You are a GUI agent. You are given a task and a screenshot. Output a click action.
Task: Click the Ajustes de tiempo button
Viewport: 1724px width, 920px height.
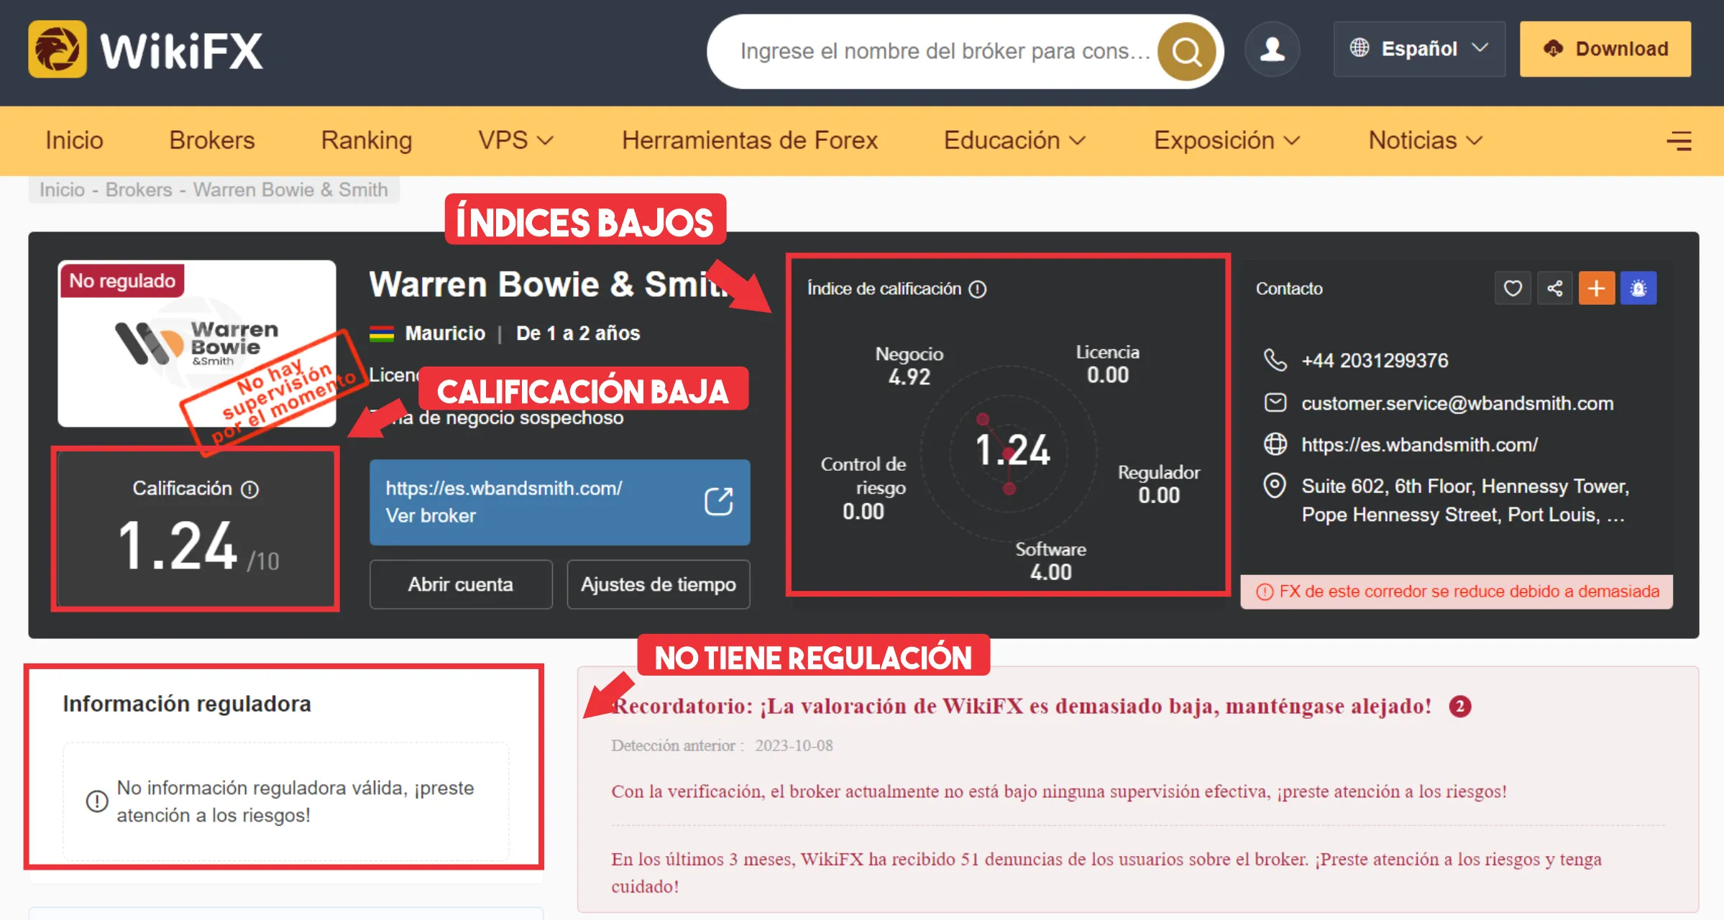coord(659,584)
